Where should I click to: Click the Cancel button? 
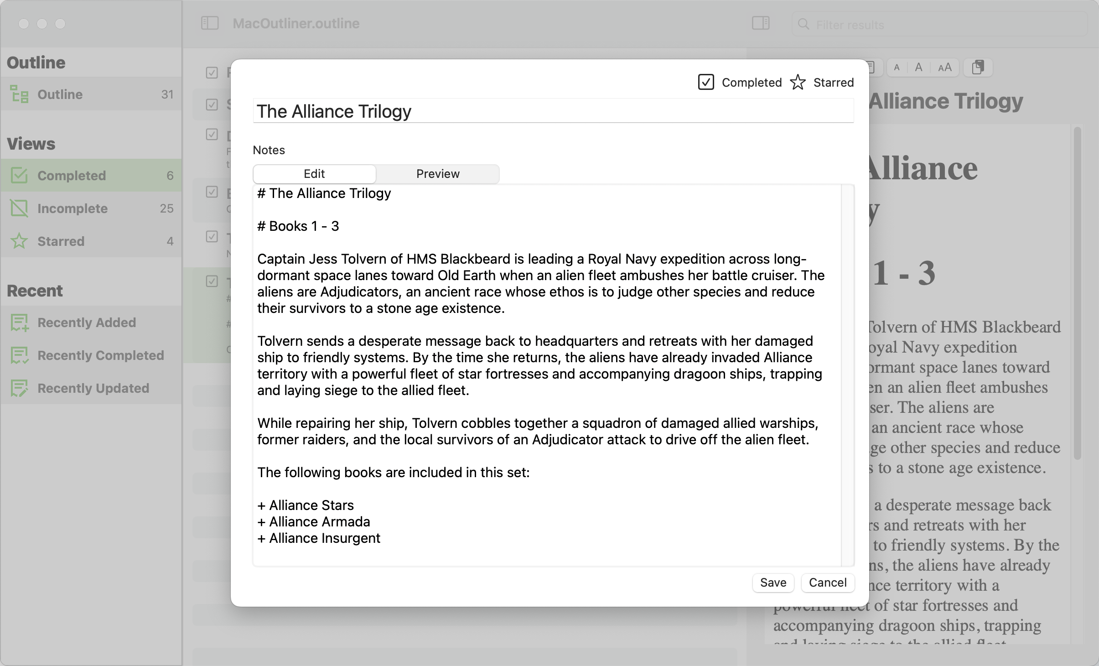click(827, 582)
